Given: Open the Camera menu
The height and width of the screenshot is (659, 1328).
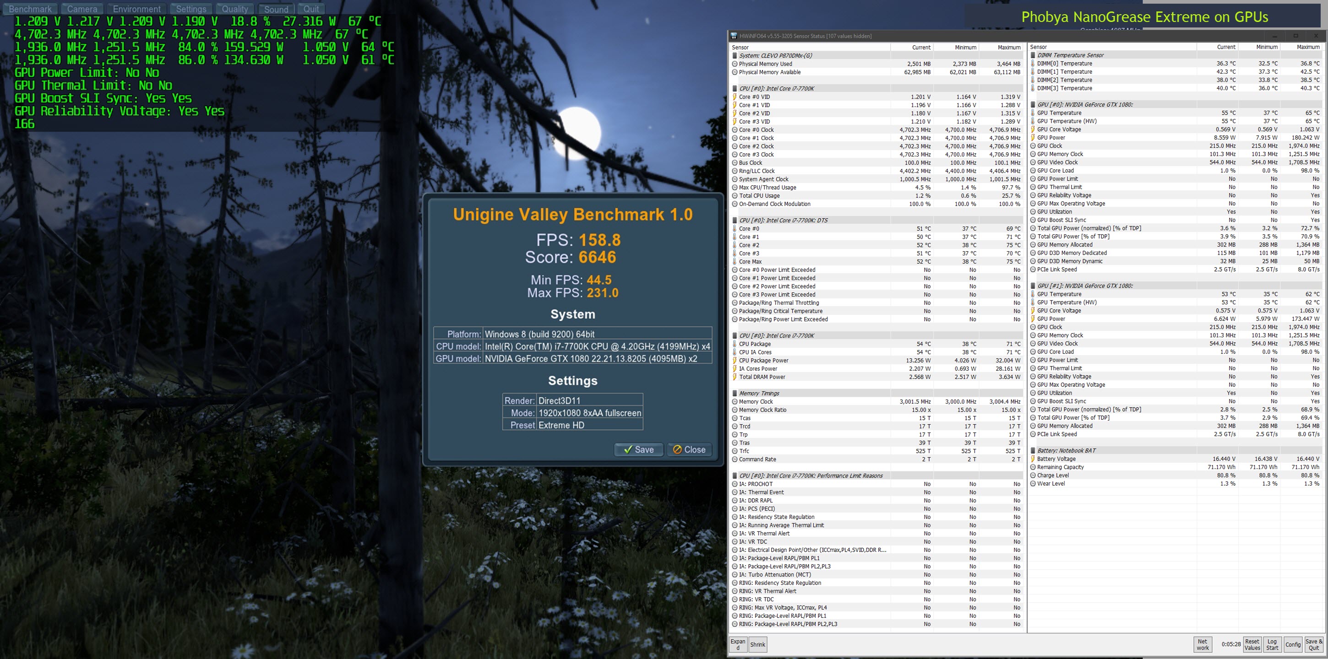Looking at the screenshot, I should (82, 9).
